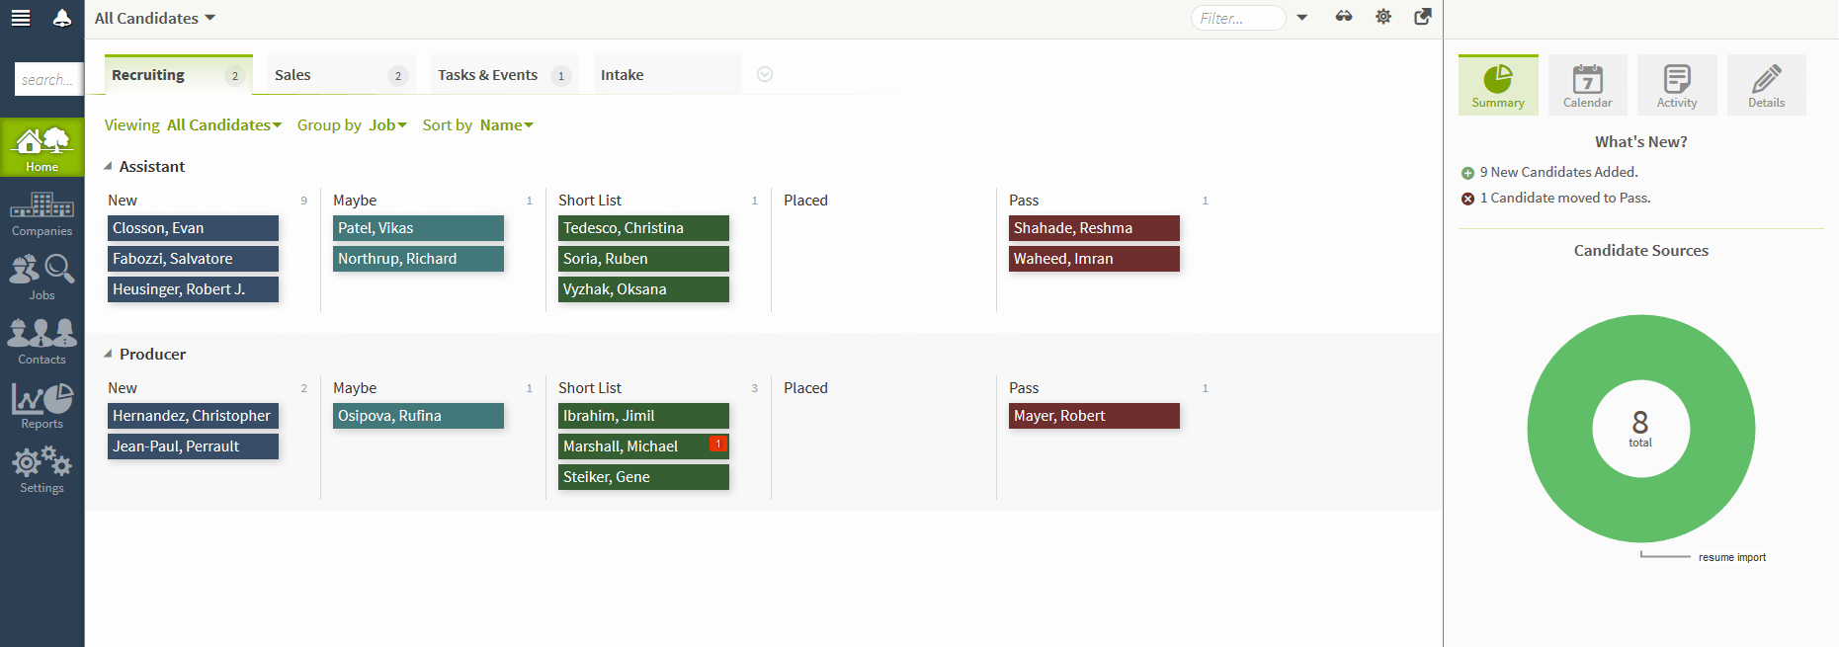This screenshot has width=1839, height=647.
Task: Open Reports section in sidebar
Action: click(42, 406)
